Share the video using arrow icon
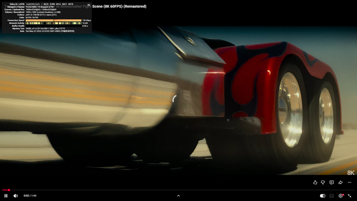357x201 pixels. [x=340, y=182]
